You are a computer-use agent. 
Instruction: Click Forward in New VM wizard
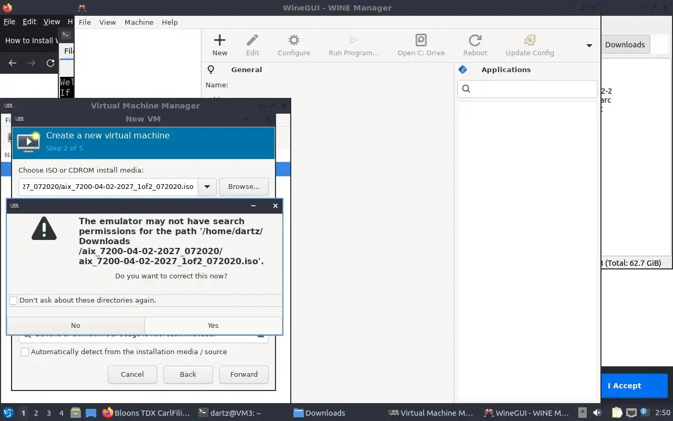244,374
